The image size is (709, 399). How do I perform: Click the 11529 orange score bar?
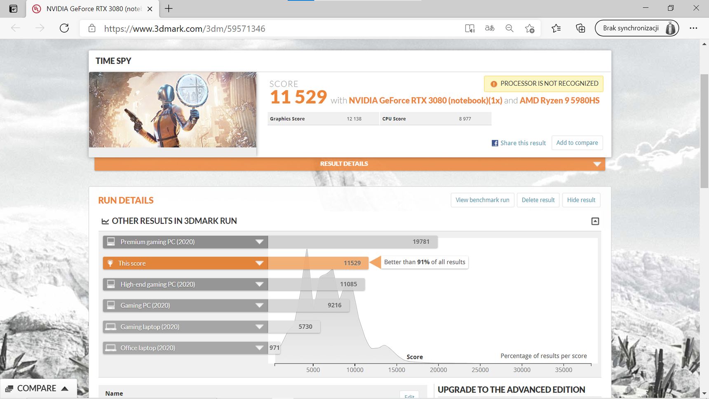(318, 263)
